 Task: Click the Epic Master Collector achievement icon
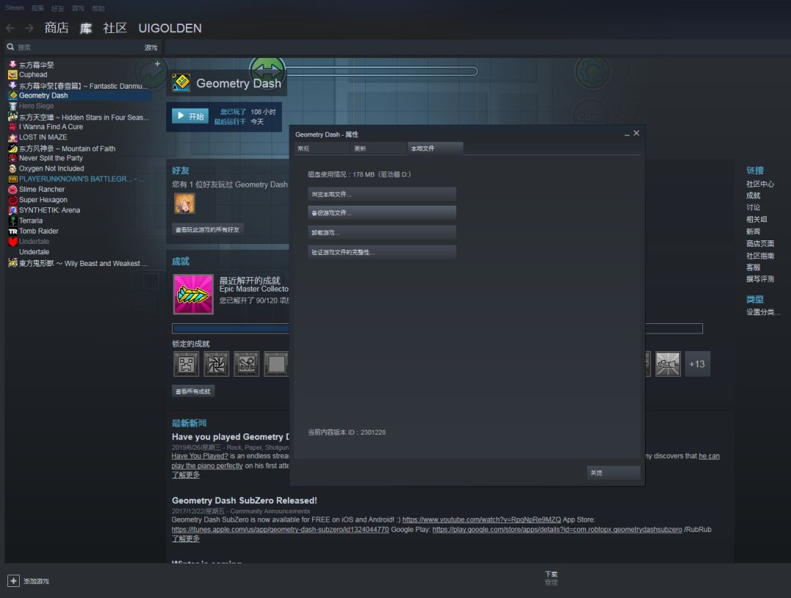click(x=193, y=294)
